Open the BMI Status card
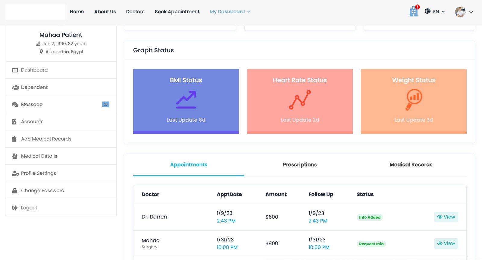The height and width of the screenshot is (260, 482). (186, 101)
